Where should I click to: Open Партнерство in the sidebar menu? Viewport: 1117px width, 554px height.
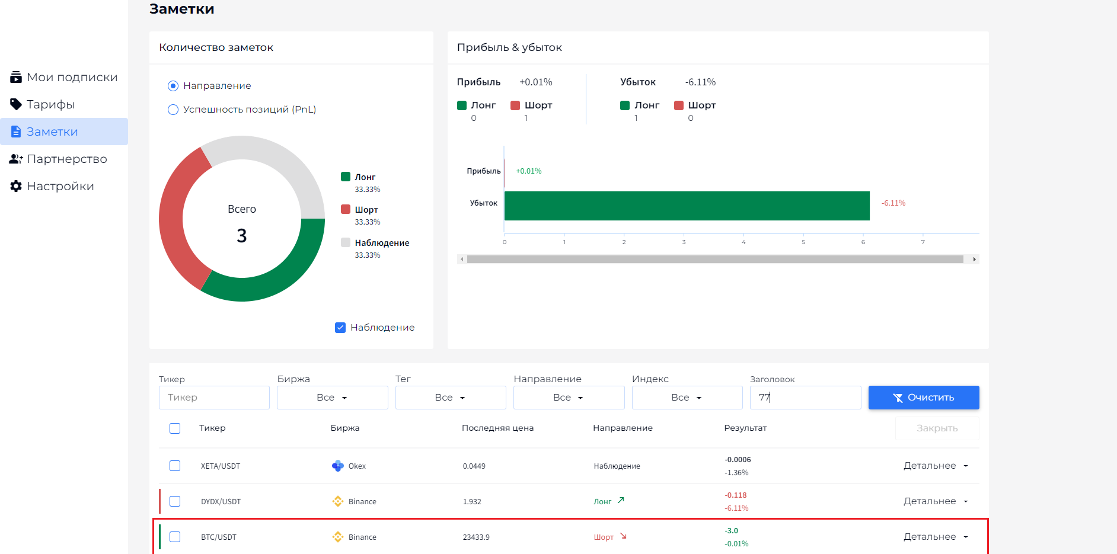[x=66, y=159]
